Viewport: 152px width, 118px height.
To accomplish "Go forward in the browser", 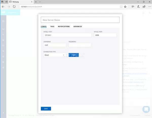I will point(9,7).
